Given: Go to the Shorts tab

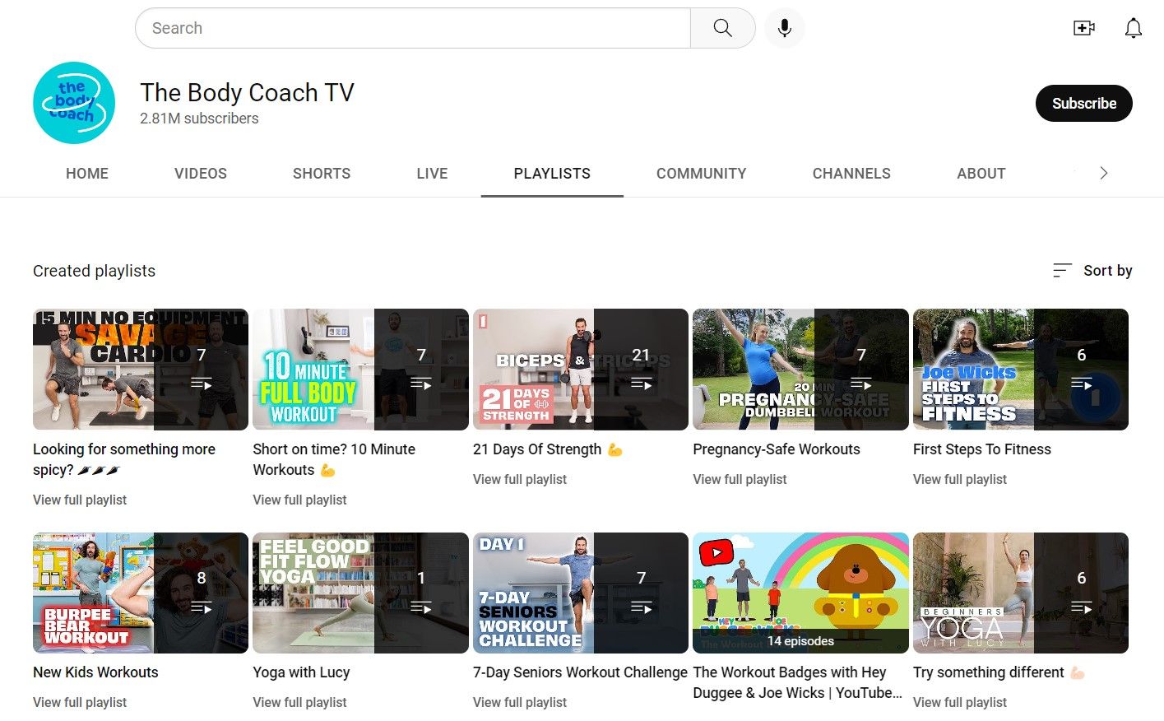Looking at the screenshot, I should (321, 174).
